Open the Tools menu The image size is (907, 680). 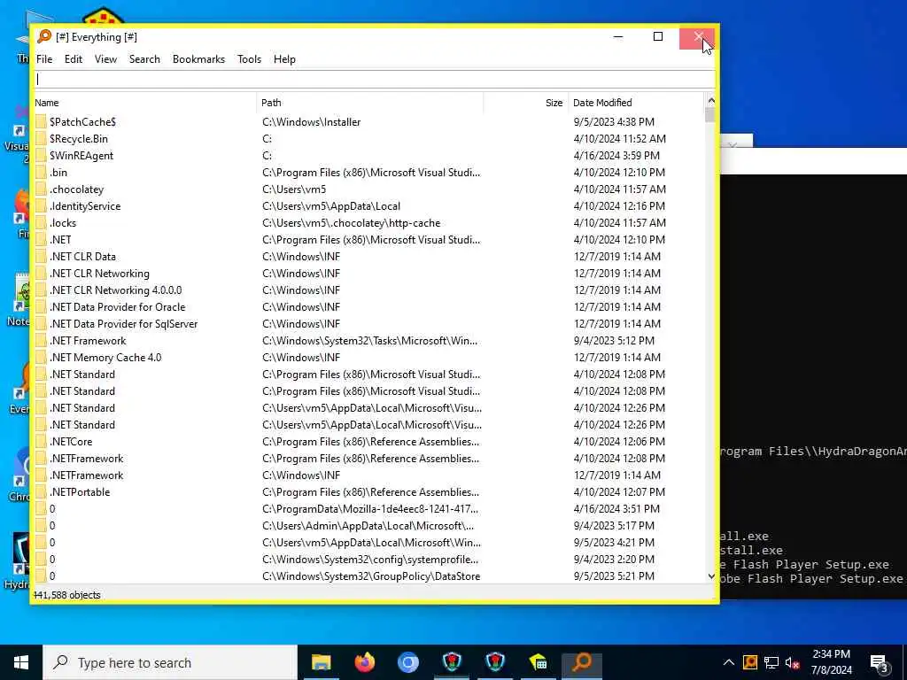tap(249, 59)
